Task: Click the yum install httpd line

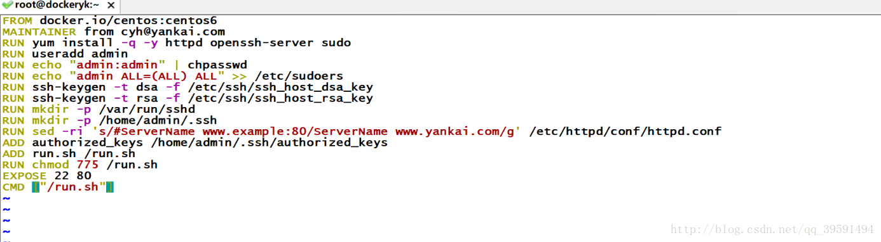Action: click(177, 43)
